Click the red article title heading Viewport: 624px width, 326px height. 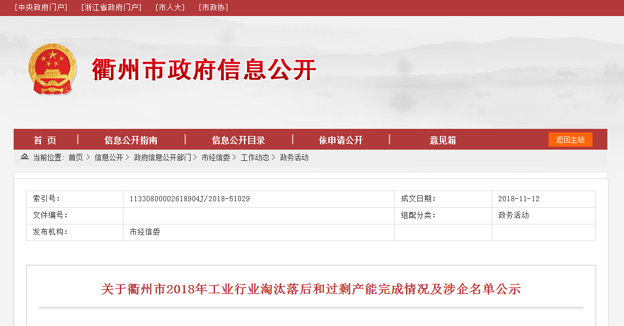(x=311, y=290)
